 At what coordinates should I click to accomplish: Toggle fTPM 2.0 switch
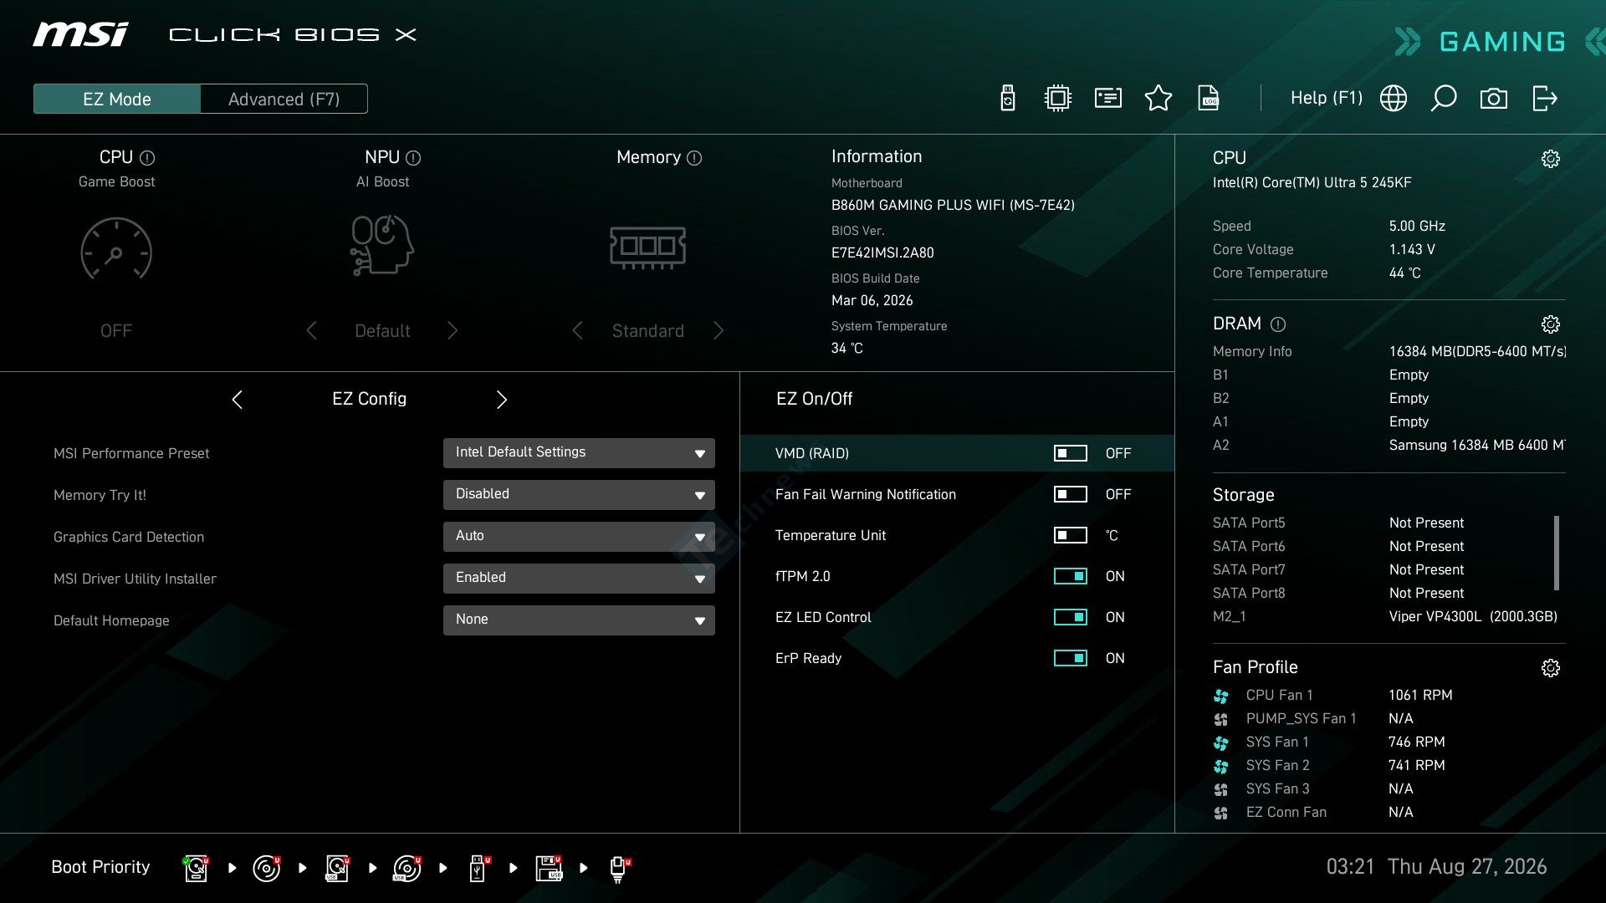[1071, 576]
